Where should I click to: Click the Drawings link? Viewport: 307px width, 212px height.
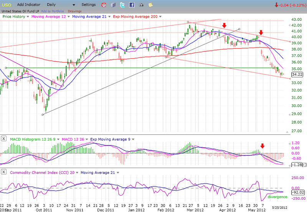[74, 11]
